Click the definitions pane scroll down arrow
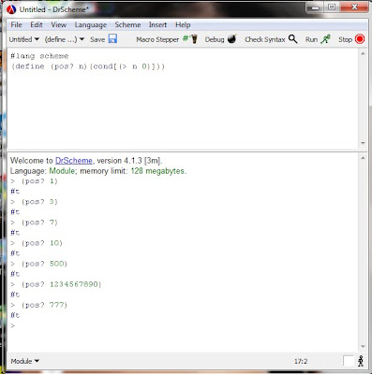 (x=363, y=143)
